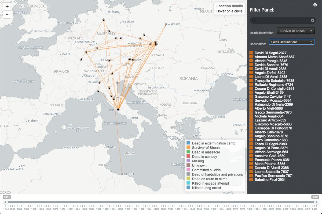Select Servadio Moscato-5684

click(273, 100)
